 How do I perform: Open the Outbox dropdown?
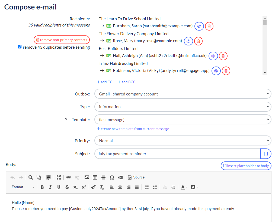(183, 94)
